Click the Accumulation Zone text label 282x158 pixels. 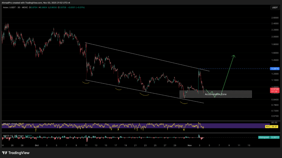(x=216, y=94)
